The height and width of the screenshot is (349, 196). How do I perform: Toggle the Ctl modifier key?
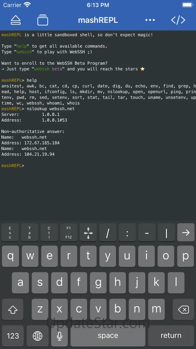49,233
